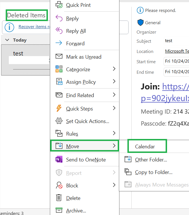The width and height of the screenshot is (189, 215).
Task: Click the Archive box icon
Action: pos(59,210)
